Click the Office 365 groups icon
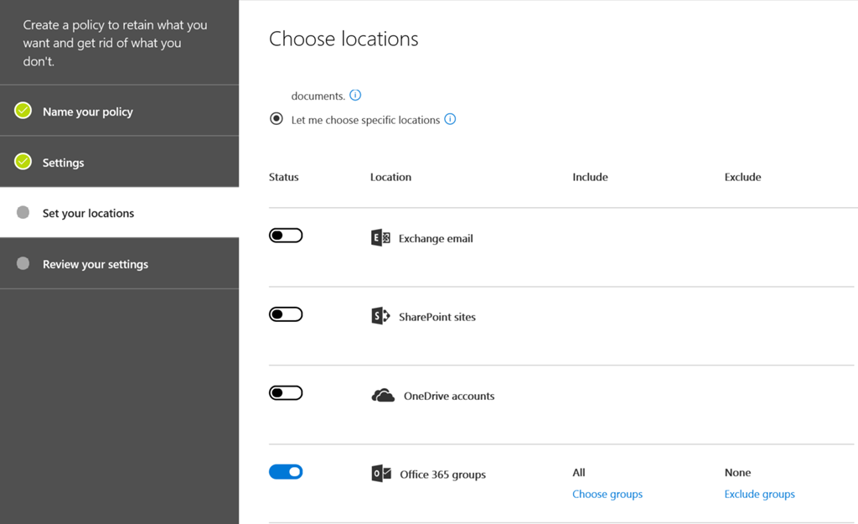858x524 pixels. tap(381, 474)
